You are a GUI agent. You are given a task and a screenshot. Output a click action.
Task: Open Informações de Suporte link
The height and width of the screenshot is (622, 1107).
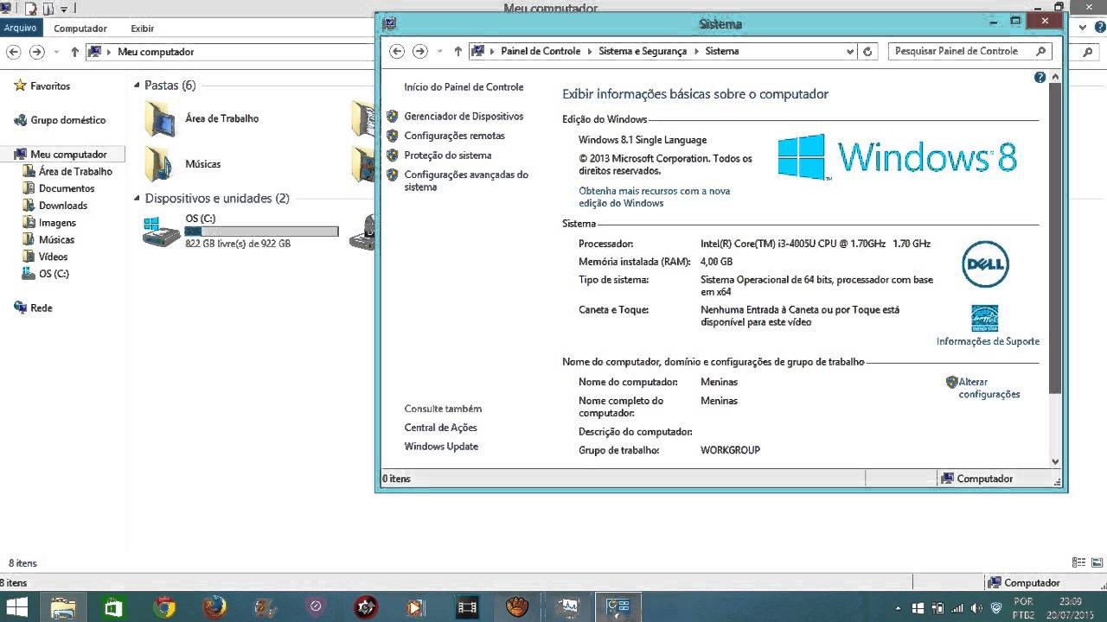(x=988, y=341)
